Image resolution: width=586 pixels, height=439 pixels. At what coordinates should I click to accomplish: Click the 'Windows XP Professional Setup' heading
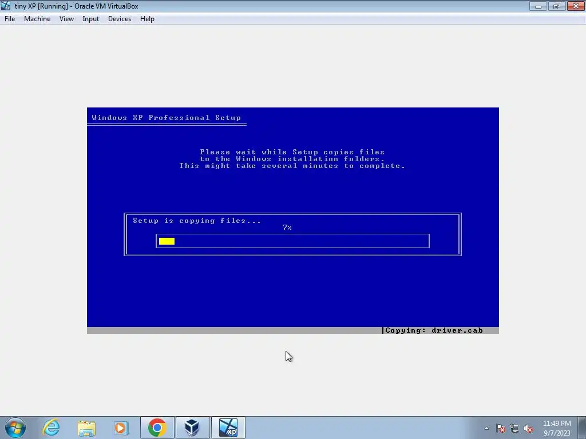click(167, 118)
